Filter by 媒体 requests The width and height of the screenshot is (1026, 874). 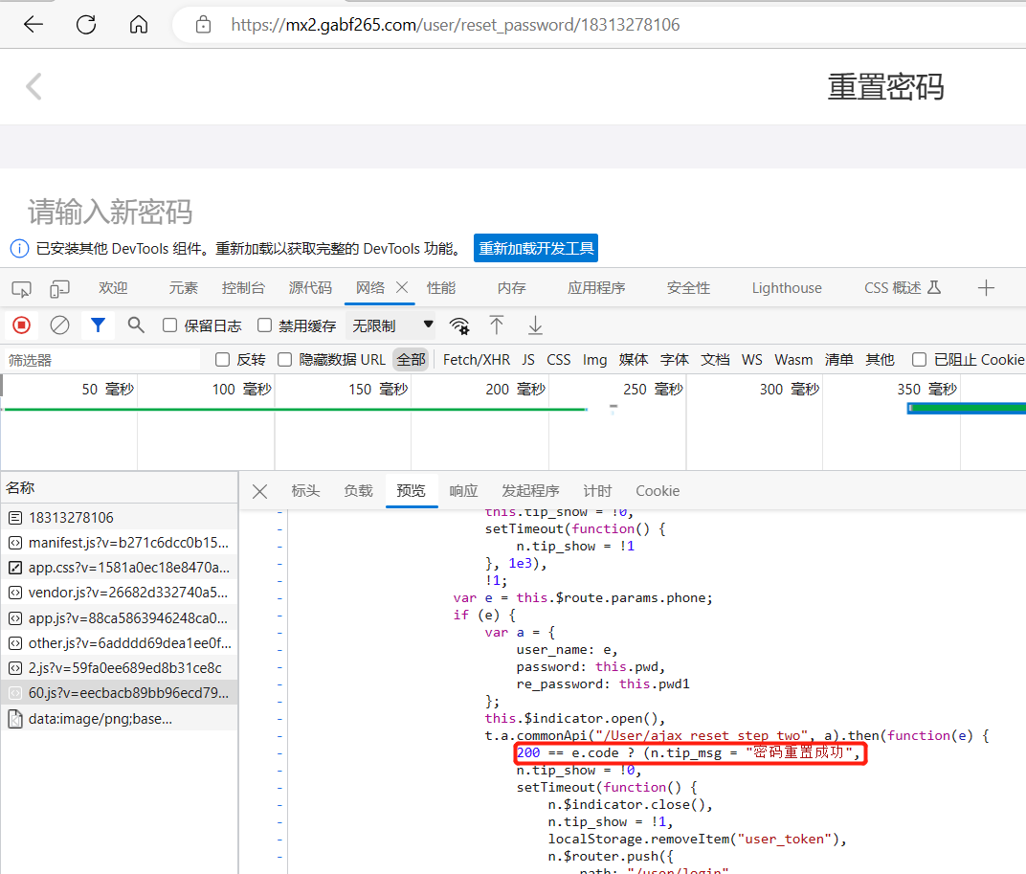pos(634,359)
